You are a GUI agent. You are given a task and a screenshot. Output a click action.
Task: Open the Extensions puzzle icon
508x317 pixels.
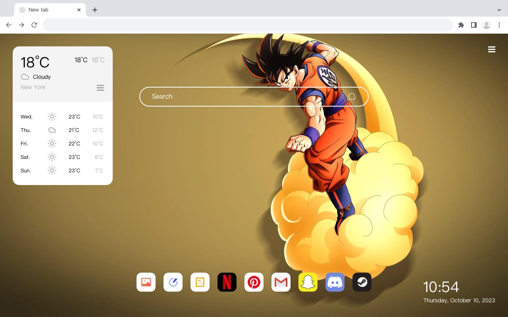coord(461,25)
